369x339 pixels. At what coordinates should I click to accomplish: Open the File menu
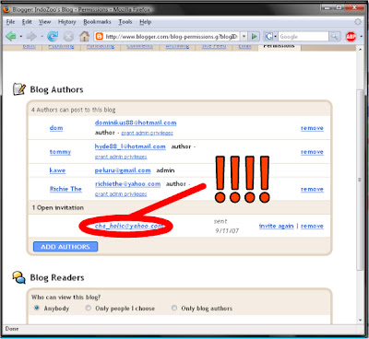(x=10, y=22)
